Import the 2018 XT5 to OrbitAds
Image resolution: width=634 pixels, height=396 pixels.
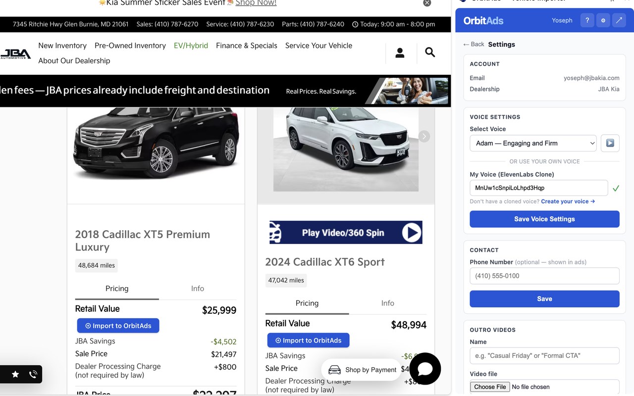[118, 326]
